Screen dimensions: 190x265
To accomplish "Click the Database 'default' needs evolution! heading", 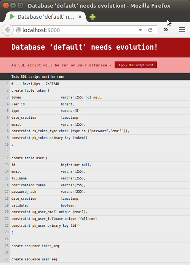I will [x=84, y=47].
